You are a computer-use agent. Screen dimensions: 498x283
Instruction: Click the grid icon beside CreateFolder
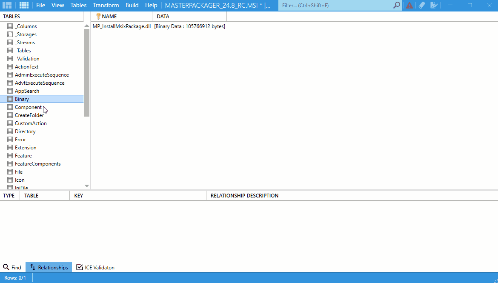[x=10, y=115]
